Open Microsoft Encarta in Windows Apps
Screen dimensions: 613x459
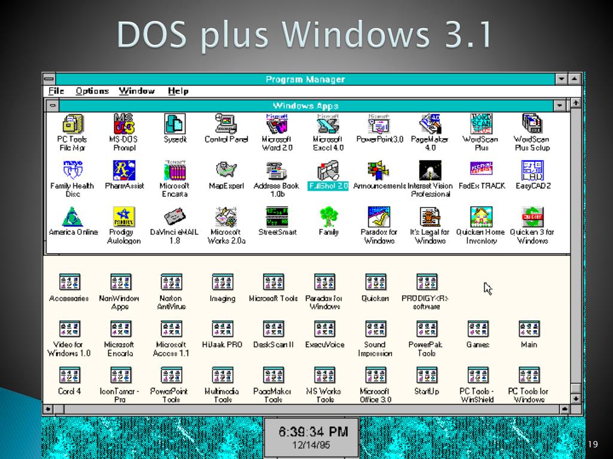(x=175, y=170)
